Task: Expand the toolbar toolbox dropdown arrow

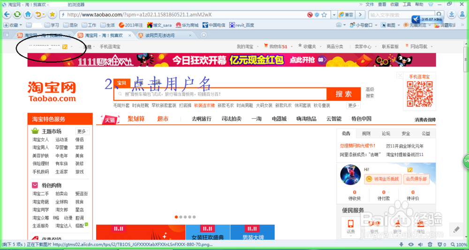Action: coord(345,25)
